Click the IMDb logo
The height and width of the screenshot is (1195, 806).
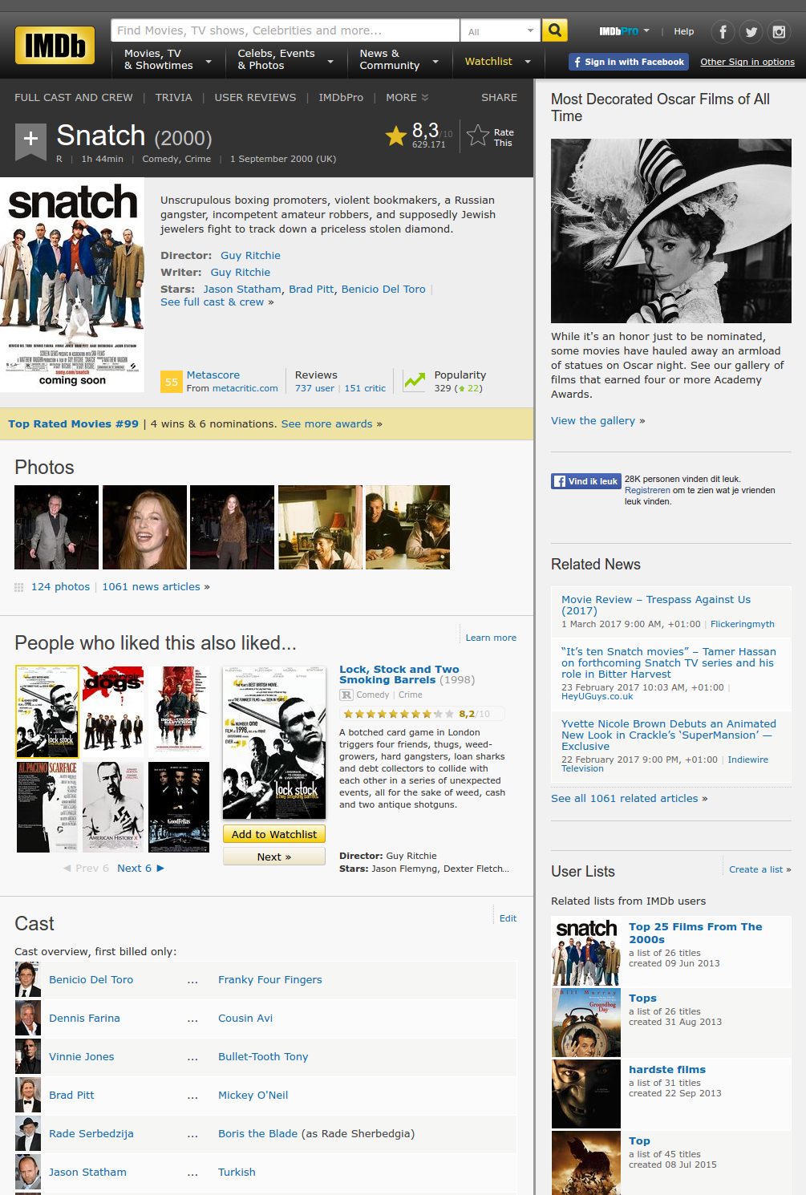tap(55, 46)
